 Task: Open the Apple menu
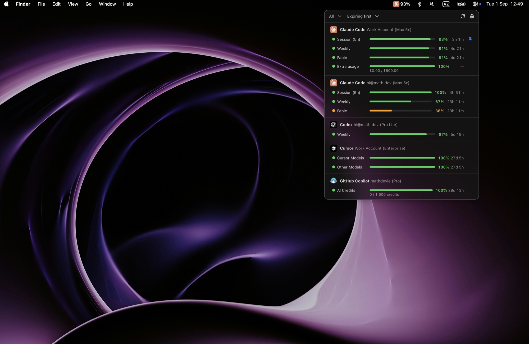click(x=6, y=4)
